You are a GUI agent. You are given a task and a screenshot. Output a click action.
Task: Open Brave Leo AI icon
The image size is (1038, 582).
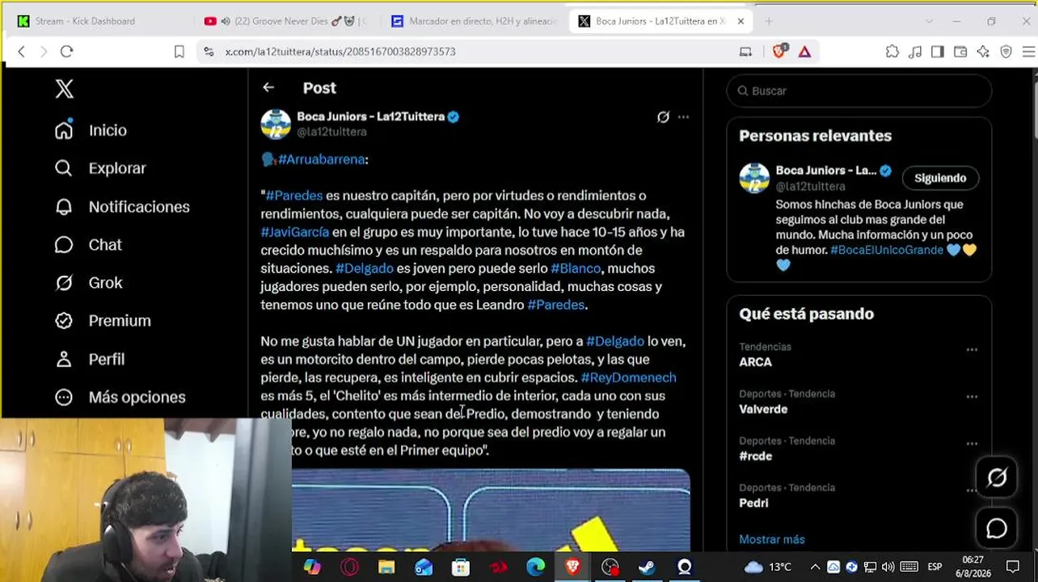(x=983, y=51)
